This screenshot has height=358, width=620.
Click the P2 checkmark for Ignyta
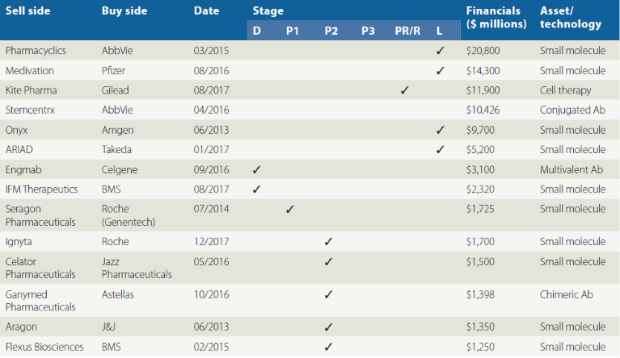328,241
